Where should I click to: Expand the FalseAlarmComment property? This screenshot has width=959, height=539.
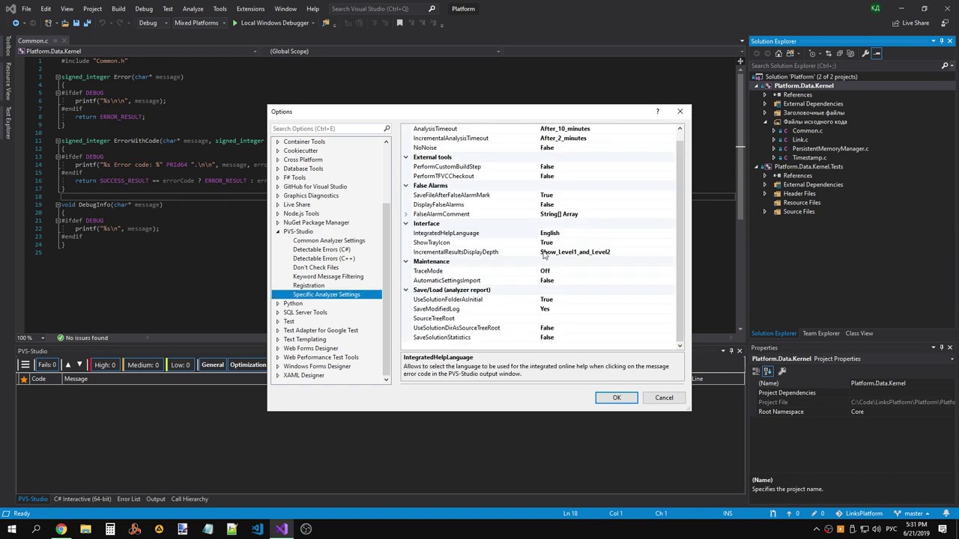click(406, 214)
